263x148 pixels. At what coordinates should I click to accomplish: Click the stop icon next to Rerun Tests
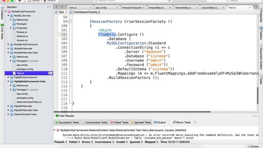pyautogui.click(x=195, y=123)
